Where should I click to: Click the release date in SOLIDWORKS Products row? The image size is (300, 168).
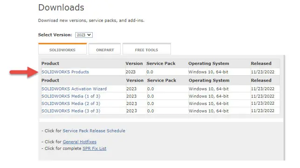click(x=263, y=72)
